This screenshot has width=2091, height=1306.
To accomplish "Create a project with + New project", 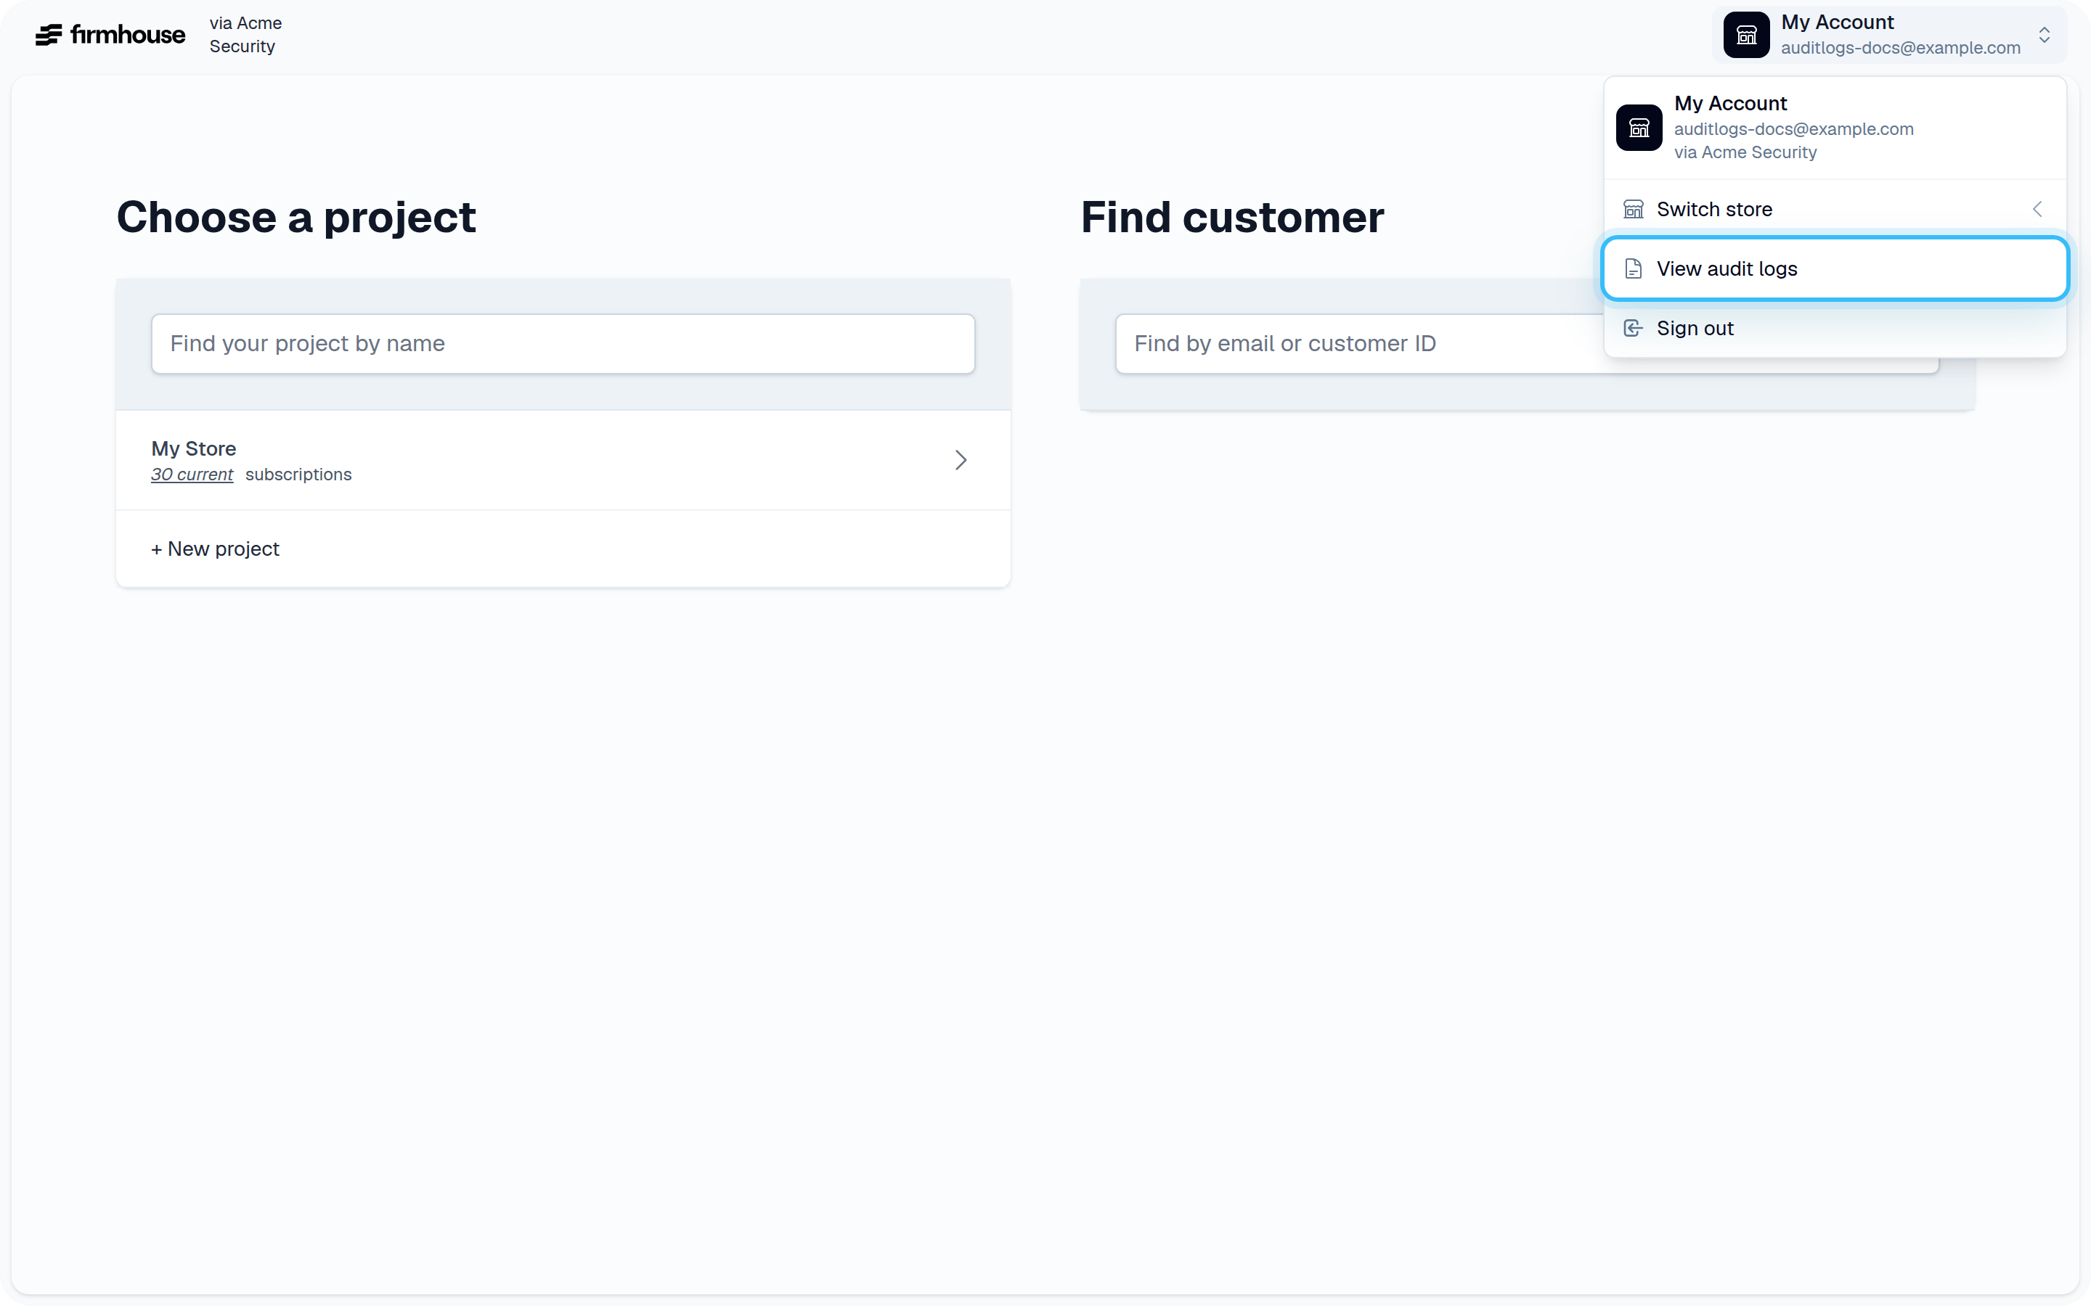I will [x=215, y=549].
